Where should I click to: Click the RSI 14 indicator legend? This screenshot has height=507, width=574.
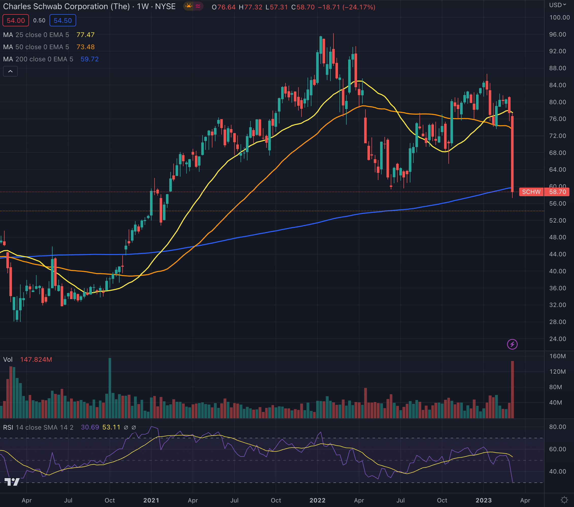[38, 427]
